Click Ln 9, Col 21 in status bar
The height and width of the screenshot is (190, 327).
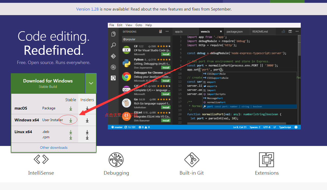(240, 127)
